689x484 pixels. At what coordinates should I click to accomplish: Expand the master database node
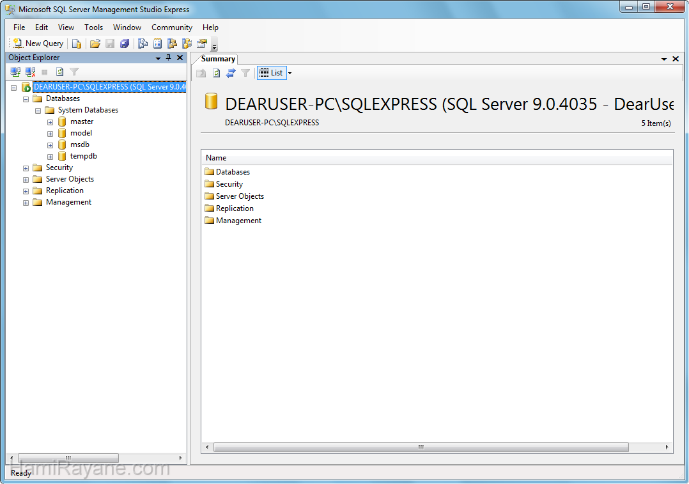(x=50, y=122)
